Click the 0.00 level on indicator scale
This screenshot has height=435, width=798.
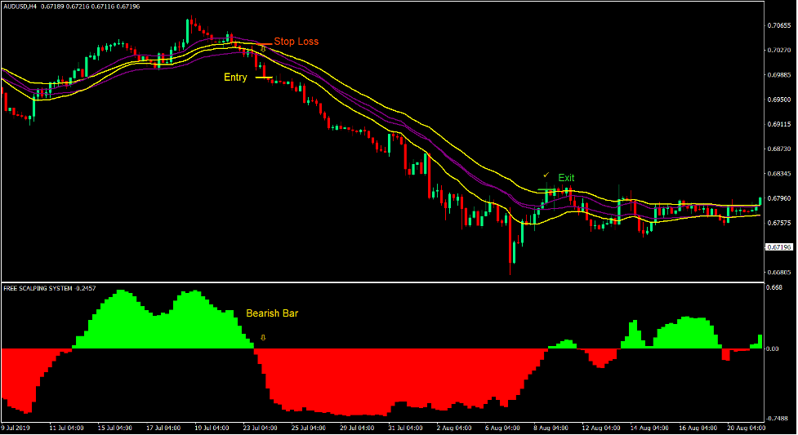(x=772, y=348)
